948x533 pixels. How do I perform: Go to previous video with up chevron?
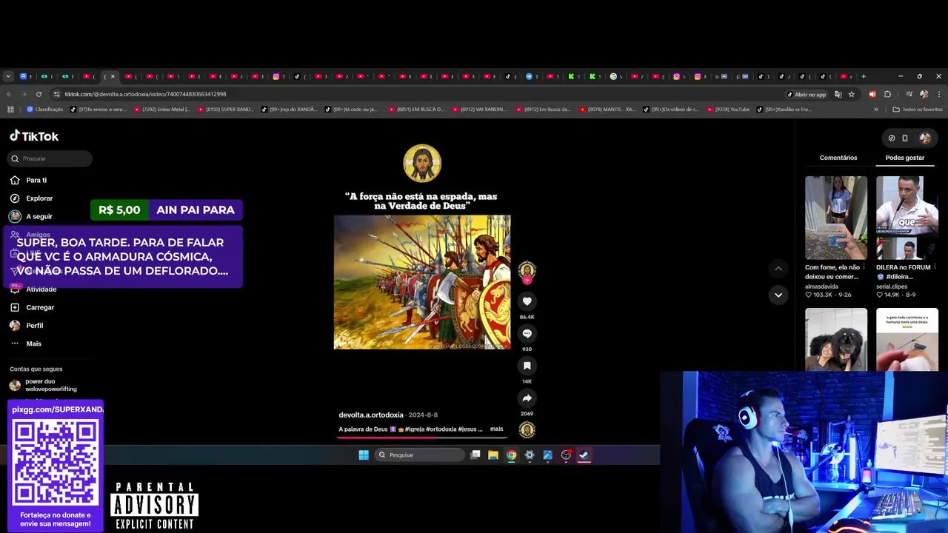pos(778,268)
